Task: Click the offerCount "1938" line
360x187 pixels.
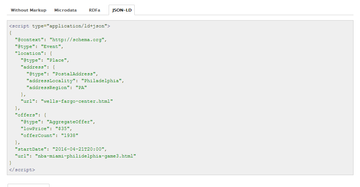Action: (x=49, y=136)
